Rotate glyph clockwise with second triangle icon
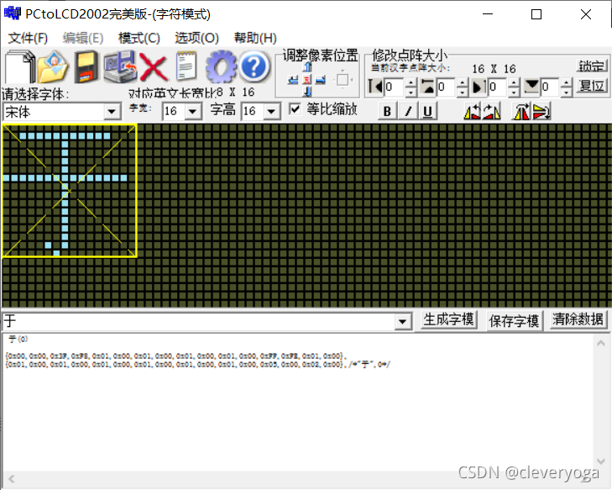The image size is (612, 490). [492, 111]
